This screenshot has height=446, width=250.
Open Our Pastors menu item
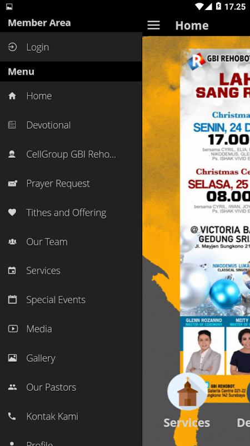coord(71,387)
